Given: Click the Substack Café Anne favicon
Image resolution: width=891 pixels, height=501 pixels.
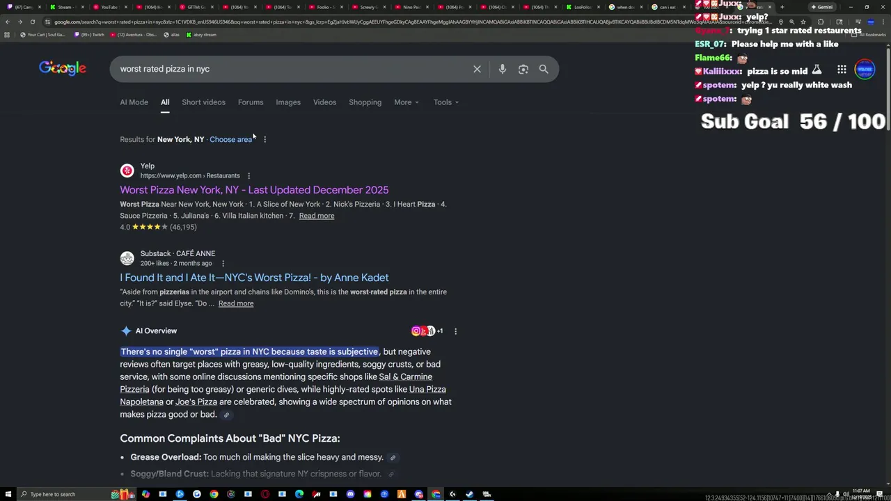Looking at the screenshot, I should (127, 258).
